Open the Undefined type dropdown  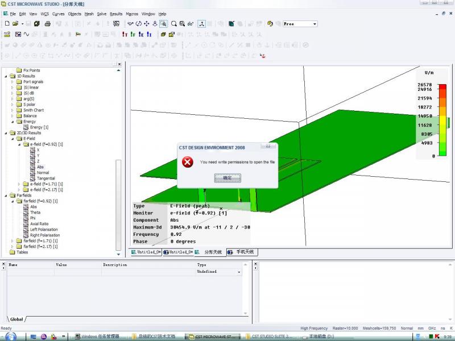click(239, 272)
